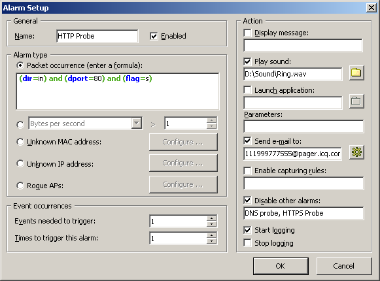Increase the Events needed to trigger spinner
Viewport: 380px width, 281px height.
211,218
